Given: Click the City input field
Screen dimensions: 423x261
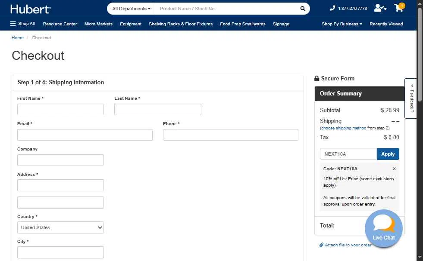Looking at the screenshot, I should 60,252.
